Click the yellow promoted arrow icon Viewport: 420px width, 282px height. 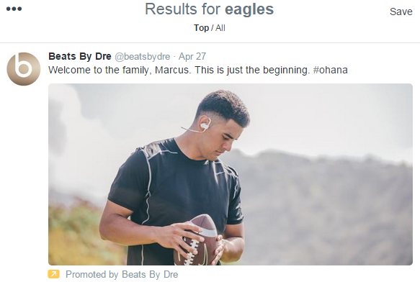point(53,274)
